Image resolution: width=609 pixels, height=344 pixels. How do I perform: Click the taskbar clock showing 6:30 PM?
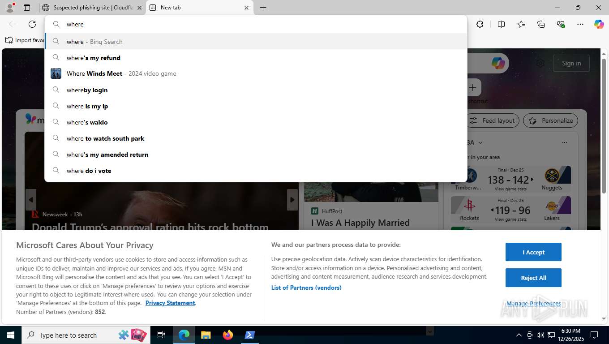click(x=571, y=335)
